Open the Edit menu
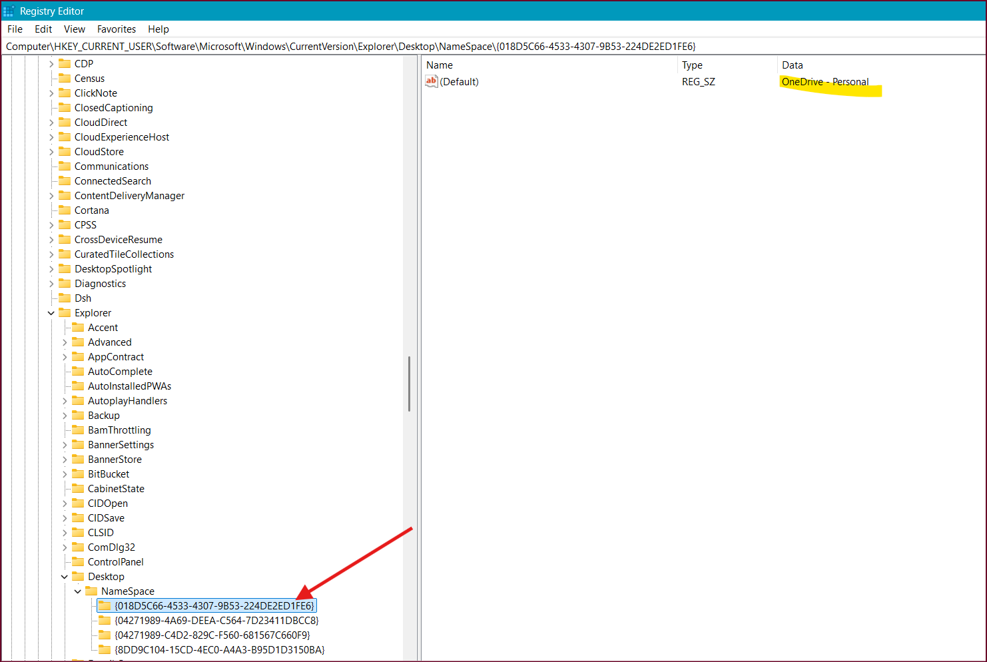This screenshot has height=662, width=987. point(43,29)
